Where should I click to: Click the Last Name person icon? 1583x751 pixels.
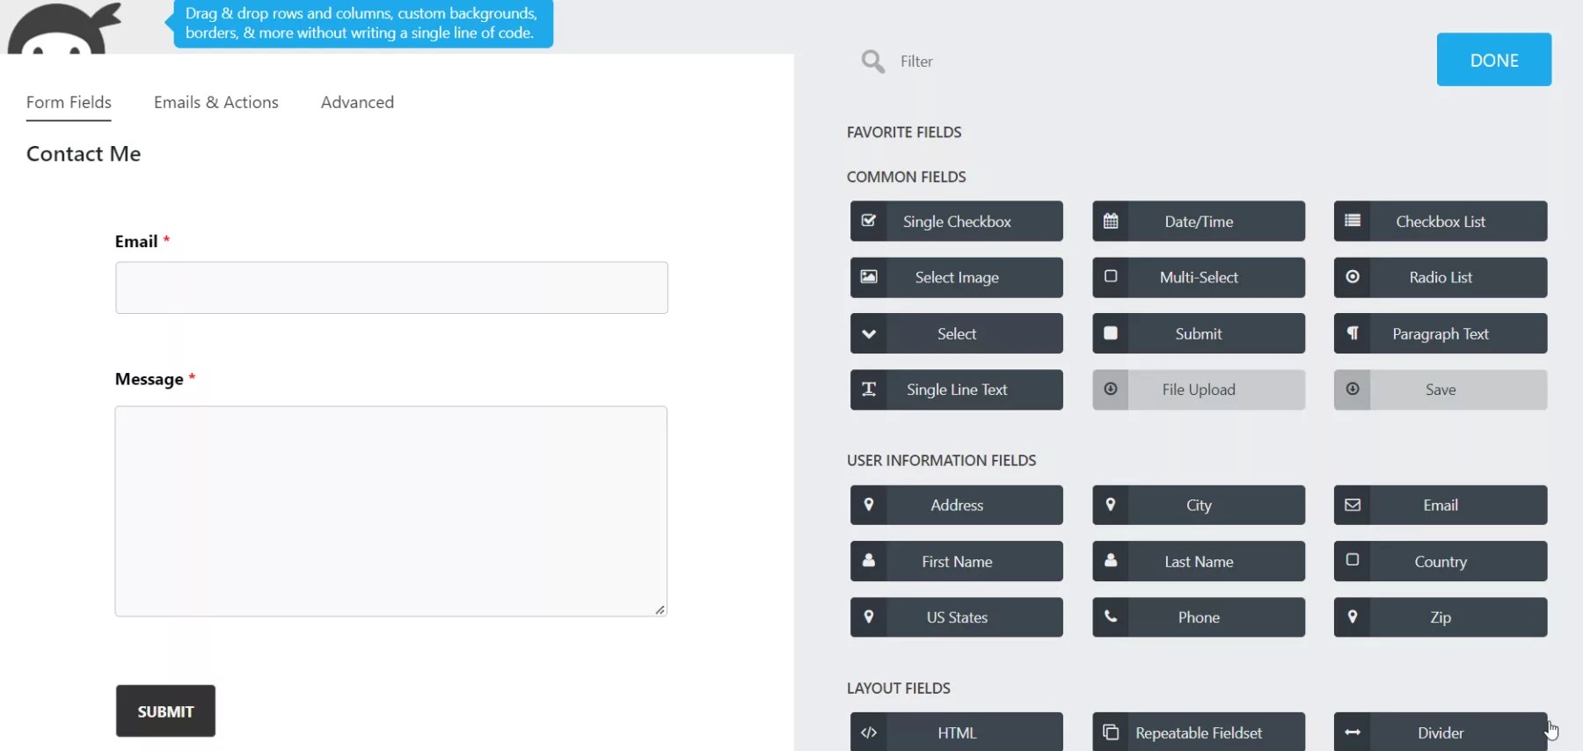[x=1111, y=560]
